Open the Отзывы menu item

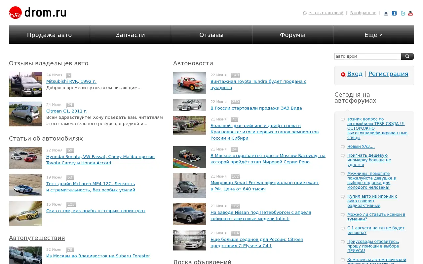click(211, 35)
